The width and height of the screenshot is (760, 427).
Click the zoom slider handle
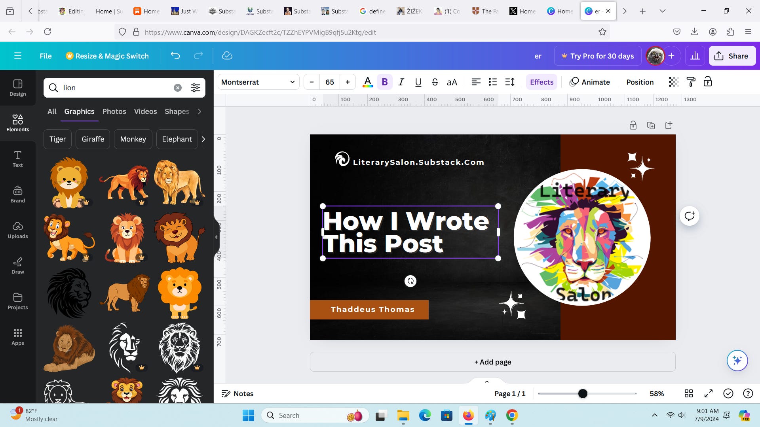pos(583,393)
